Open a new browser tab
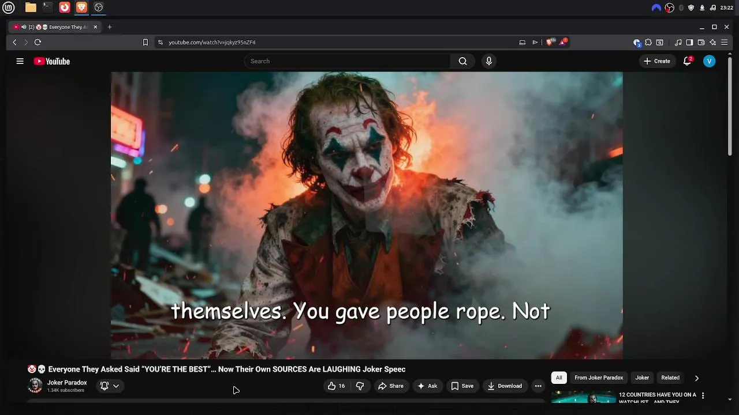Viewport: 739px width, 415px height. (x=110, y=27)
